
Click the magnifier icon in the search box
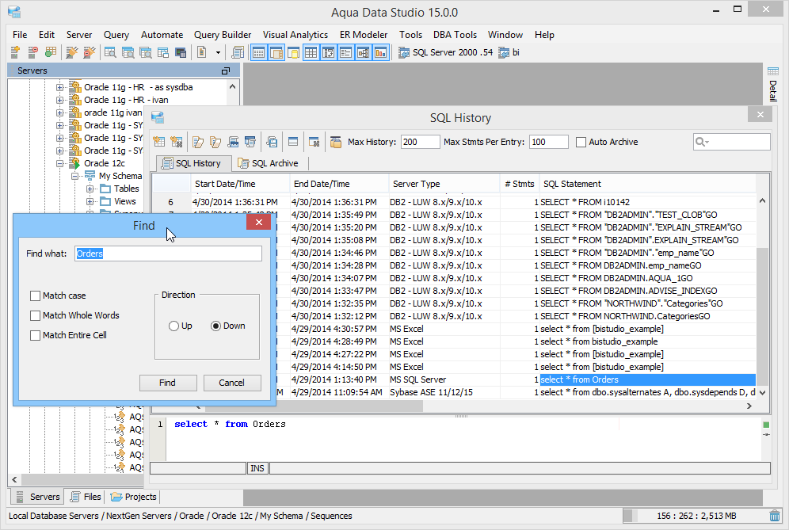[701, 142]
